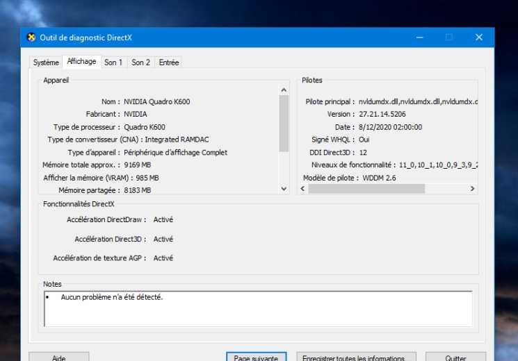Screen dimensions: 518x361
Task: Click the up arrow of the Appareil scrollbar
Action: [284, 90]
